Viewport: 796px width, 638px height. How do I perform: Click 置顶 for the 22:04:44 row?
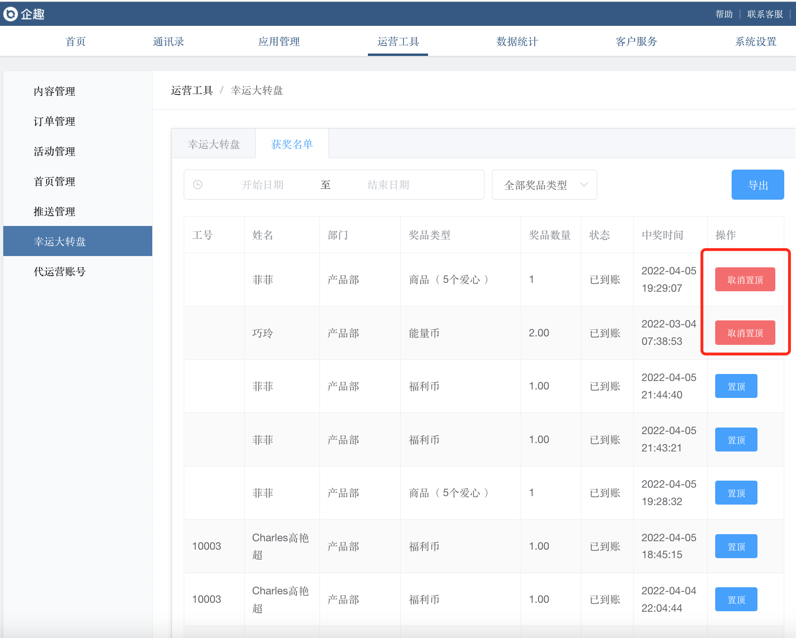(736, 599)
